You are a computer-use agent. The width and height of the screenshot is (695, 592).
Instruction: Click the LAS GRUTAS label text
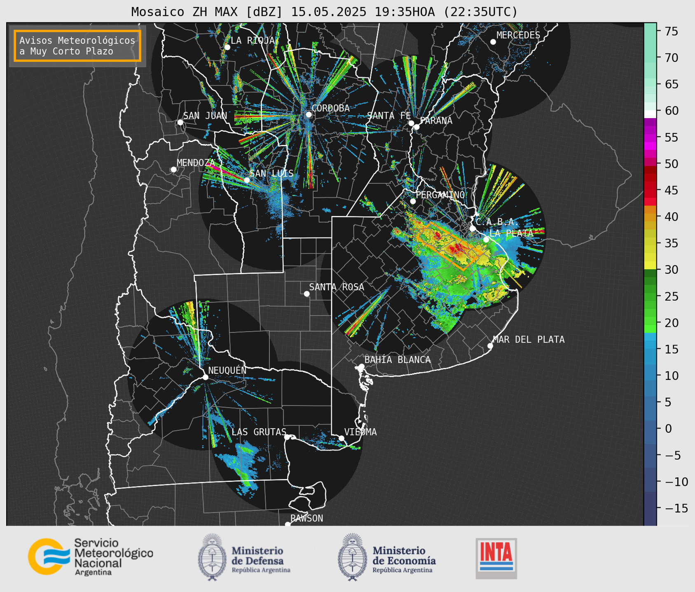click(x=259, y=432)
